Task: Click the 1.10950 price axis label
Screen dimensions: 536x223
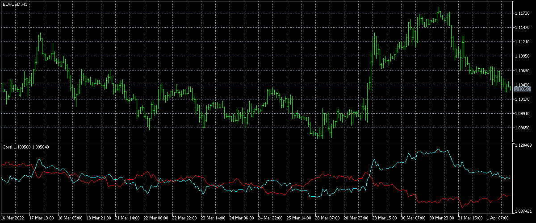Action: pyautogui.click(x=522, y=56)
